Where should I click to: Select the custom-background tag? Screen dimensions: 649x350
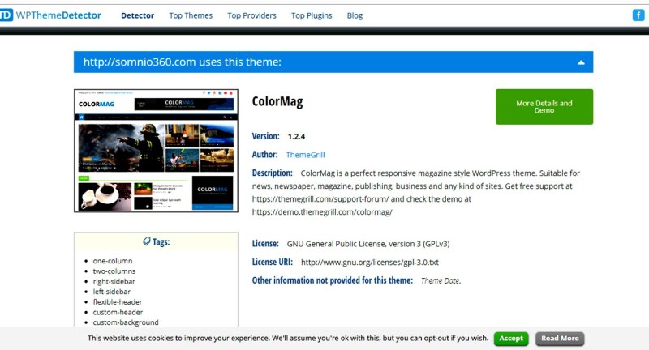126,322
